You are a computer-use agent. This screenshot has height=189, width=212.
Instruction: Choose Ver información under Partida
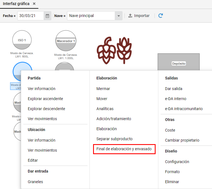[x=41, y=89]
